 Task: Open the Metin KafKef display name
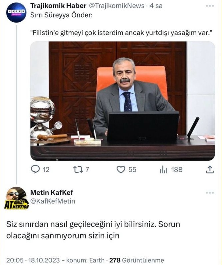52,192
